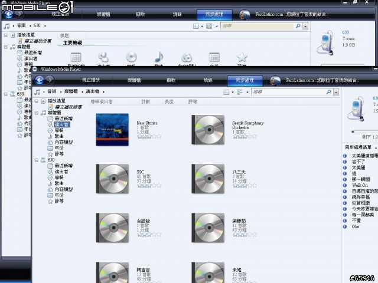Open the 年份 calendar icon in rear window main view
Viewport: 378px width, 283px height.
(214, 57)
